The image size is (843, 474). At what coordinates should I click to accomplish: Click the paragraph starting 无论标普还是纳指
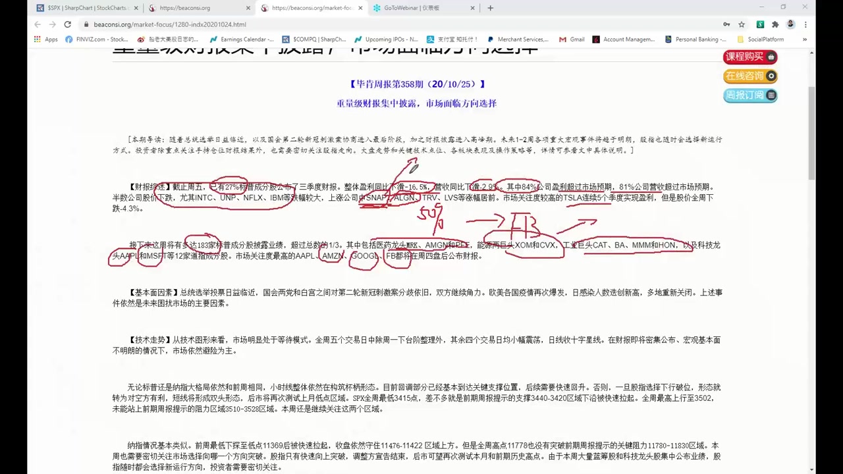coord(417,398)
